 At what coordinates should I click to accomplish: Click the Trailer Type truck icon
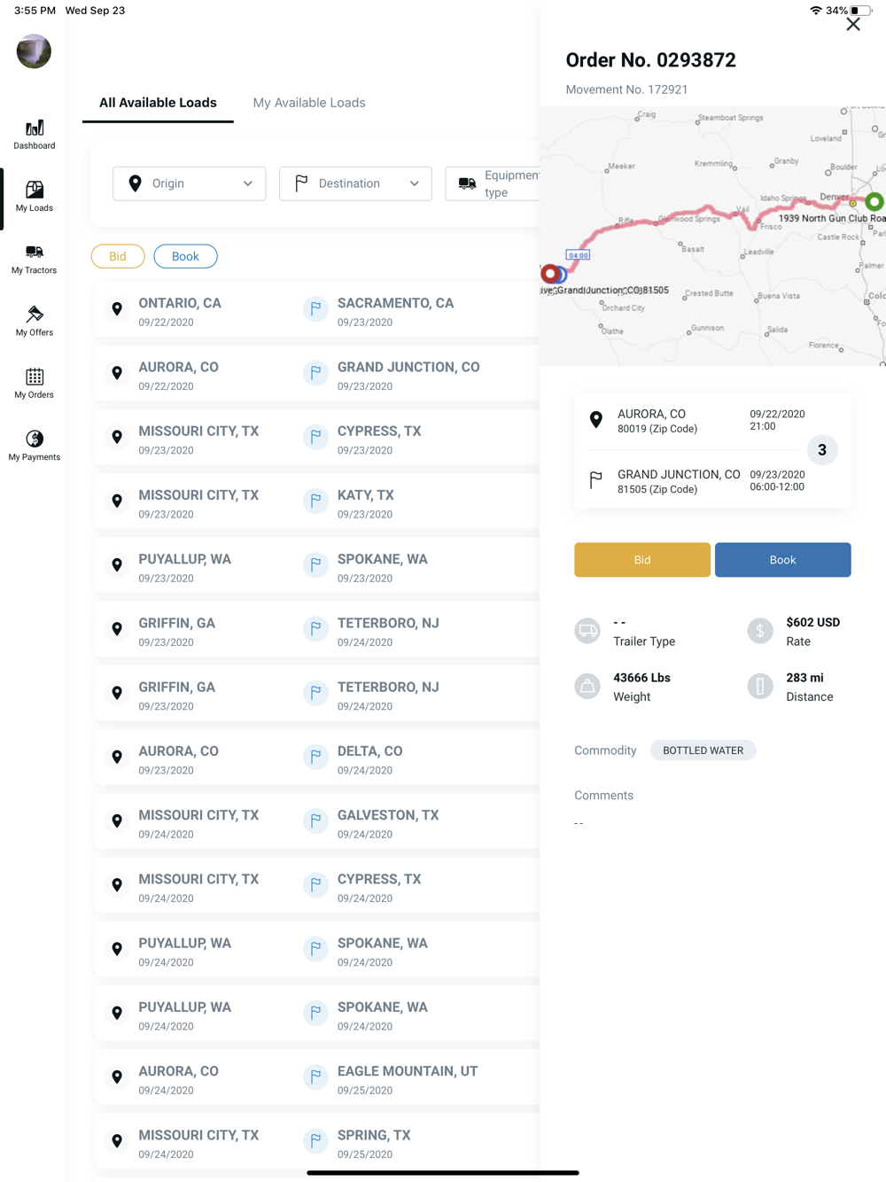pos(587,631)
